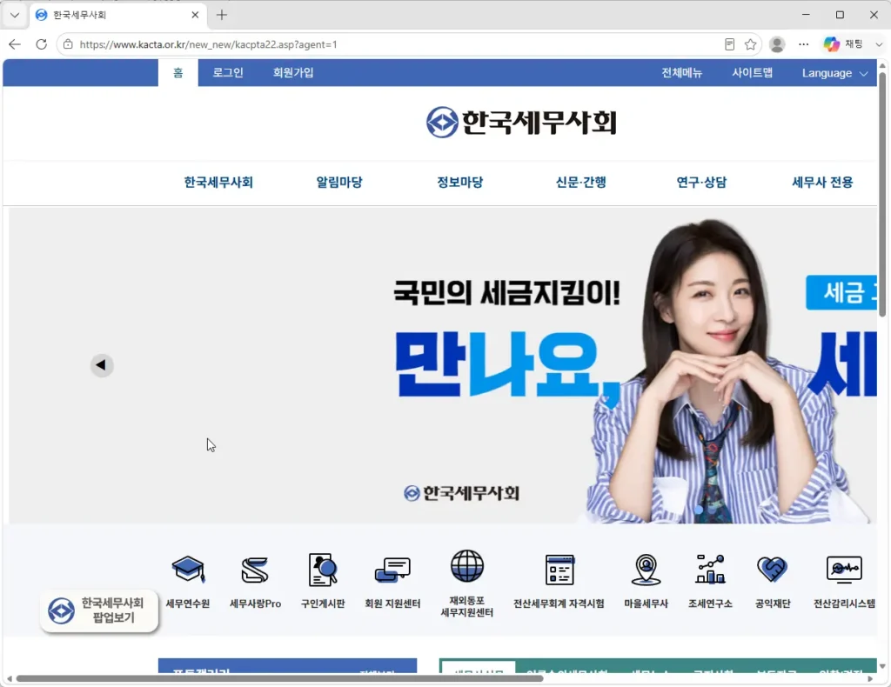Reload the page with the refresh icon
This screenshot has width=891, height=687.
42,44
